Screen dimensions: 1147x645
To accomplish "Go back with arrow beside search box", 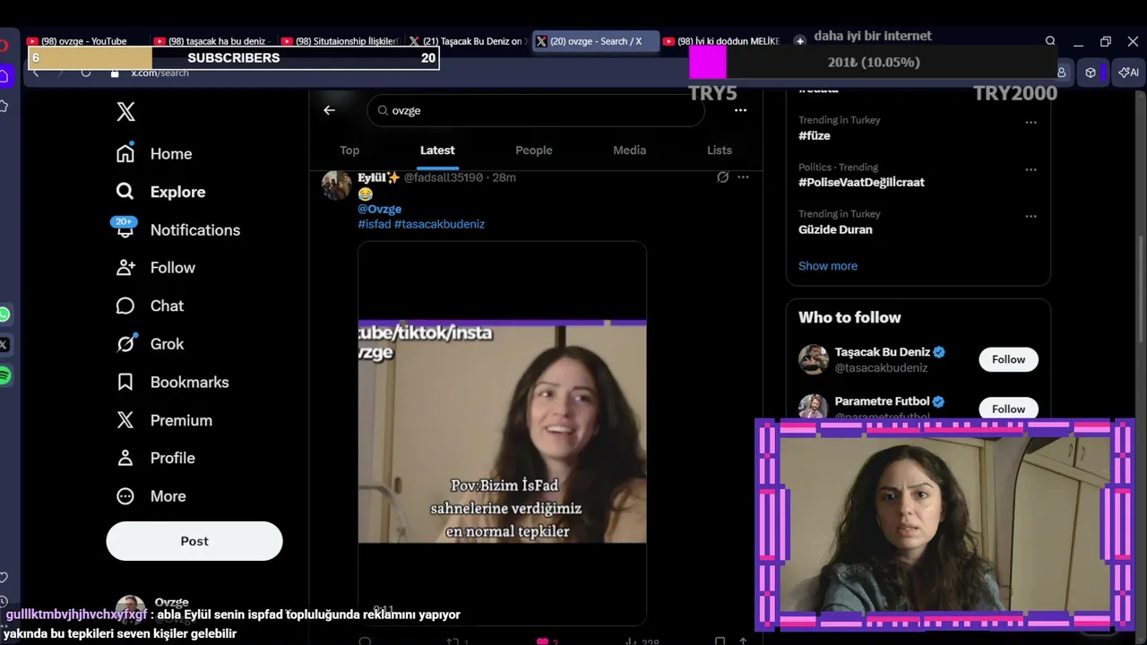I will [329, 110].
